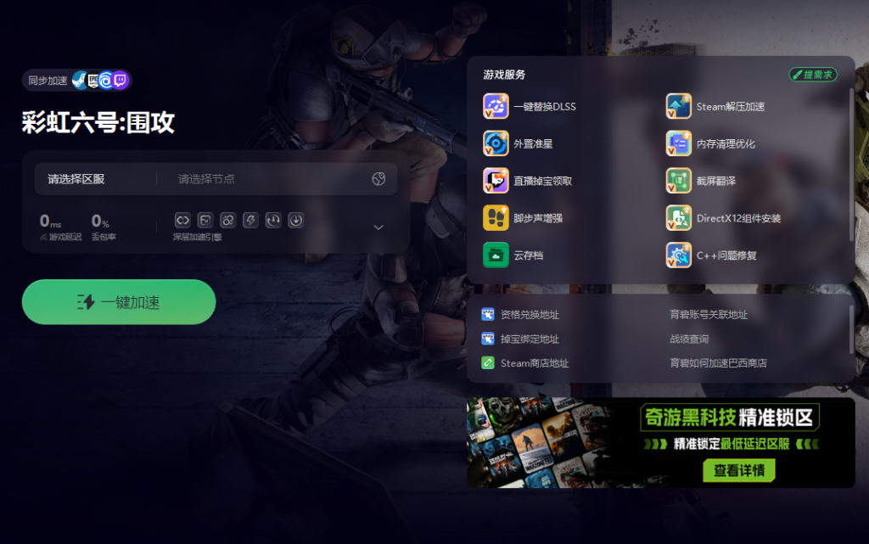Click the green Steam商店地址 link icon
This screenshot has height=544, width=869.
(x=488, y=363)
